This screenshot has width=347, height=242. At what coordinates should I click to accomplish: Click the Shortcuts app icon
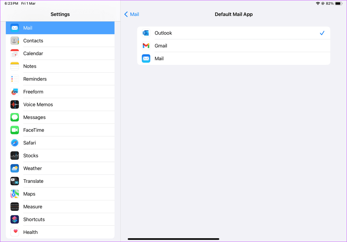pos(15,219)
